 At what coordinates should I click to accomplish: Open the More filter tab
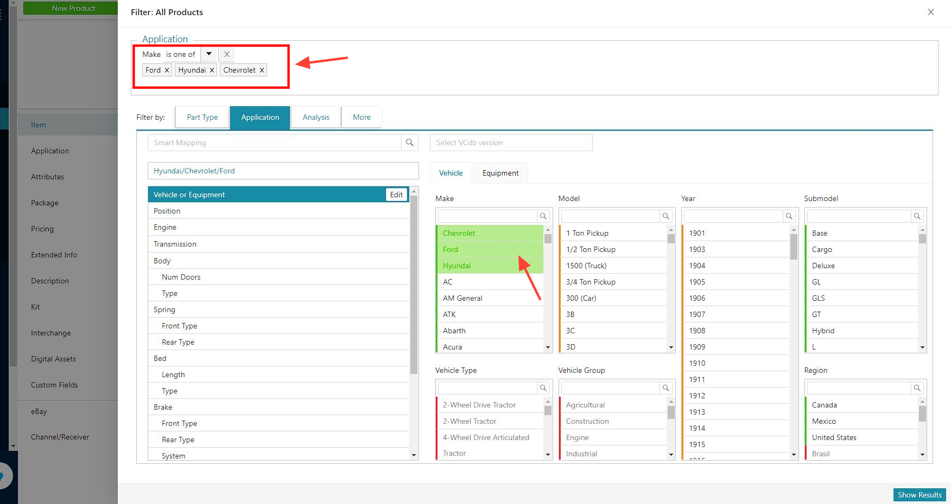[x=362, y=117]
